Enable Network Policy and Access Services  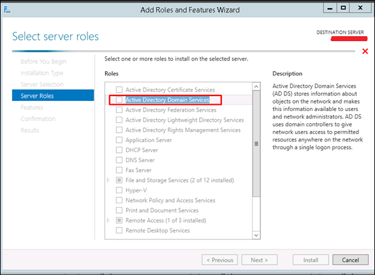(x=119, y=200)
